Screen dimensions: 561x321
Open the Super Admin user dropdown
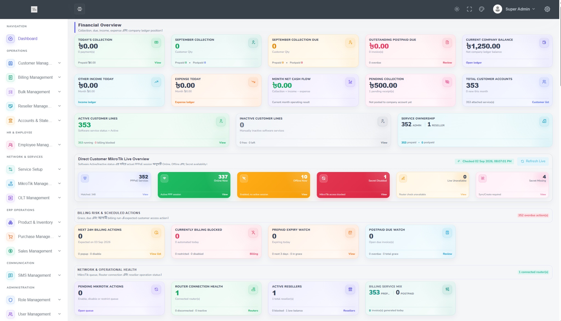tap(514, 9)
